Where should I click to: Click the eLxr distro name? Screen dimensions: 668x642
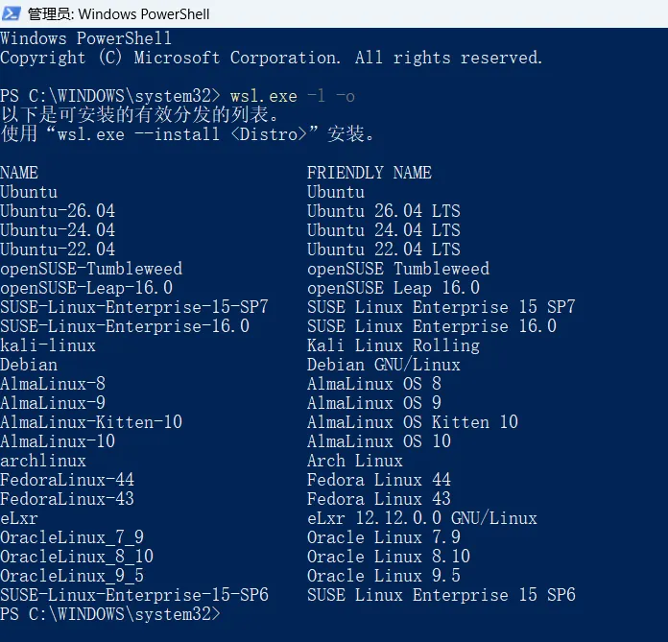[x=19, y=518]
